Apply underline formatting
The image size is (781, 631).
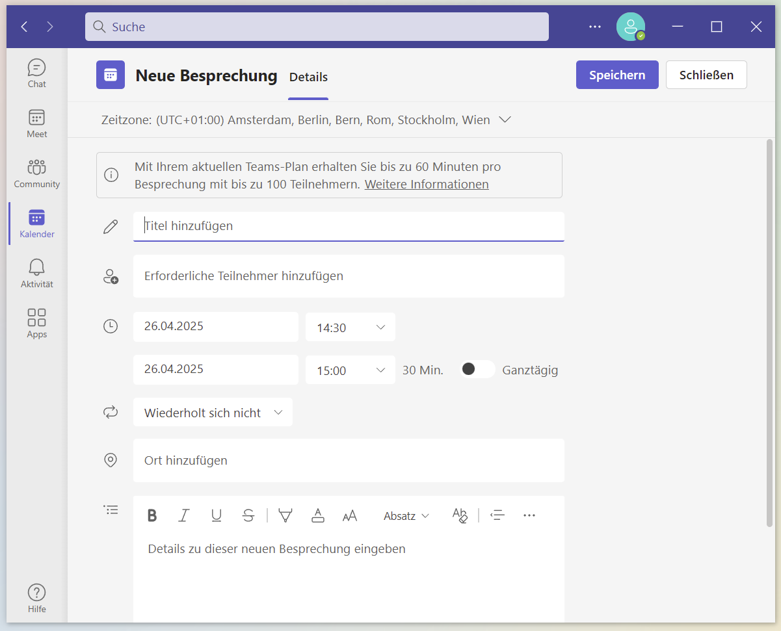click(217, 515)
